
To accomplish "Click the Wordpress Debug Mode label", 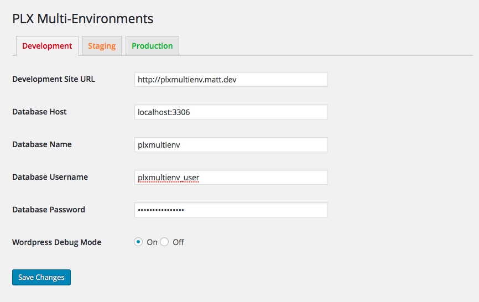I will (57, 242).
